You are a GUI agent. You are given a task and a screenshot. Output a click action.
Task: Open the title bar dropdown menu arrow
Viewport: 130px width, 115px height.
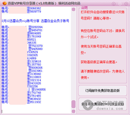pyautogui.click(x=114, y=4)
